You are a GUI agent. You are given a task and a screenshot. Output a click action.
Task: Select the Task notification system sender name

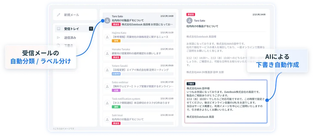(x=126, y=98)
